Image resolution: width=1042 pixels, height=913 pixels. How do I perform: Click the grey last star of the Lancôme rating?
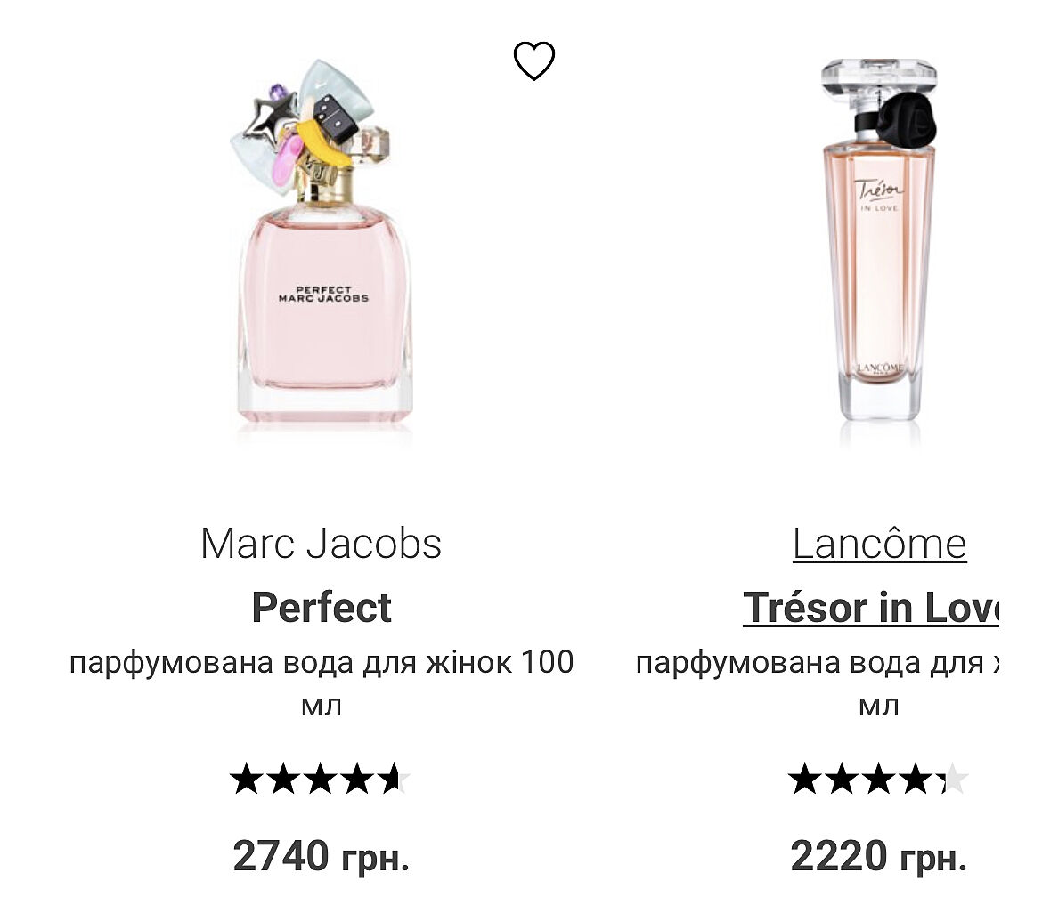tap(954, 780)
